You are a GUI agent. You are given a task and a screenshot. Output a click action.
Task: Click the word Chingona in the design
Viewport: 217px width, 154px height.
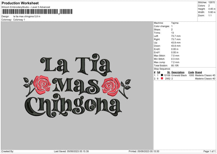pos(73,105)
